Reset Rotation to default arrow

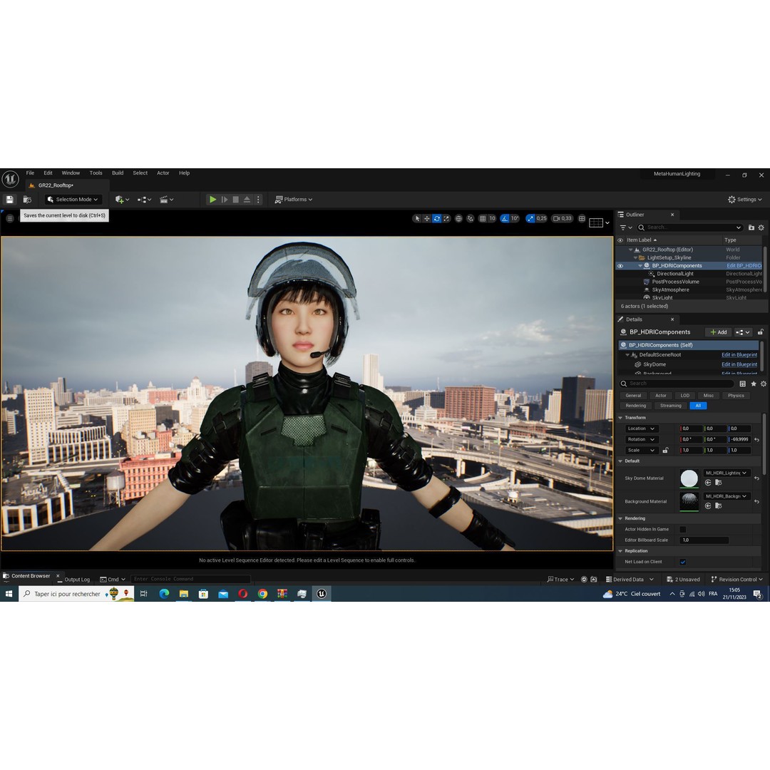click(x=756, y=439)
